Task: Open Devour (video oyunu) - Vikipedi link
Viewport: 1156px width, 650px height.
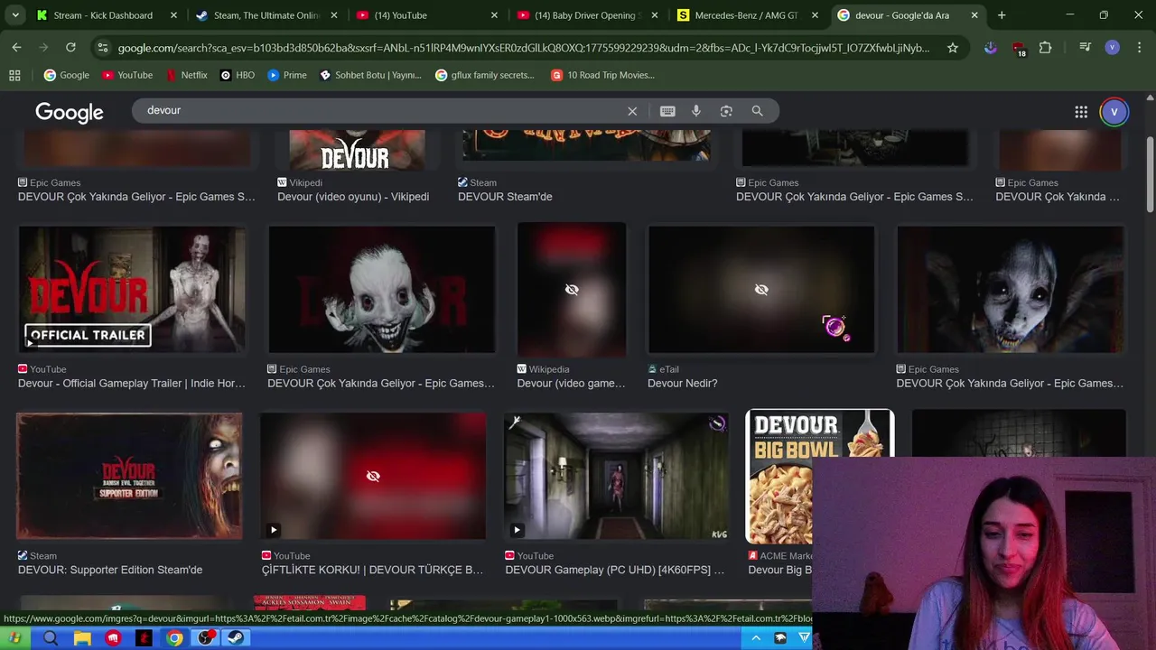Action: [x=353, y=197]
